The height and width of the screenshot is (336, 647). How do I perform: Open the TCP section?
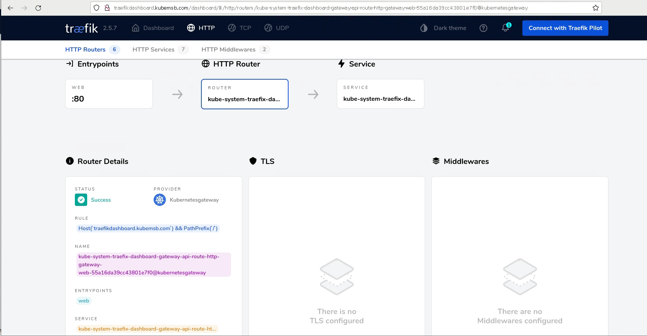pos(239,28)
